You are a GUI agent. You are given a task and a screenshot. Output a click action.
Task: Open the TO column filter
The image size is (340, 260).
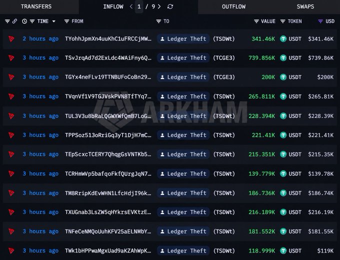click(x=158, y=21)
